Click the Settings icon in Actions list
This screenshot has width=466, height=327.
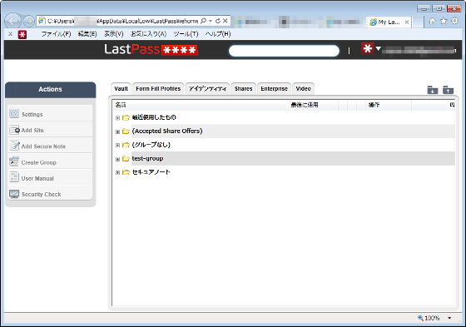click(x=14, y=113)
